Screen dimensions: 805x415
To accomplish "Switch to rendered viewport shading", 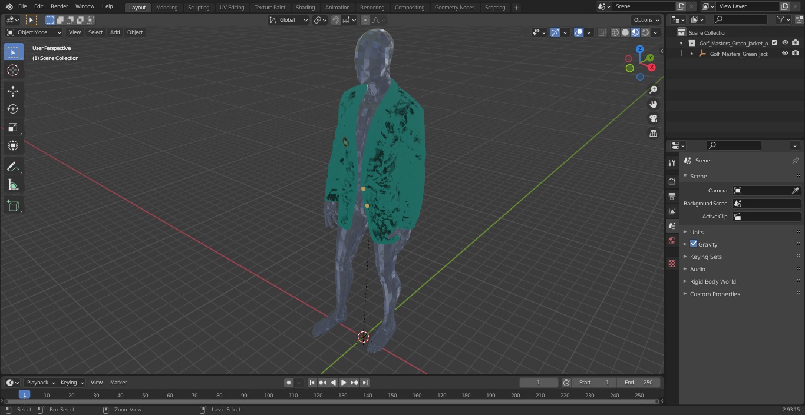I will [645, 32].
